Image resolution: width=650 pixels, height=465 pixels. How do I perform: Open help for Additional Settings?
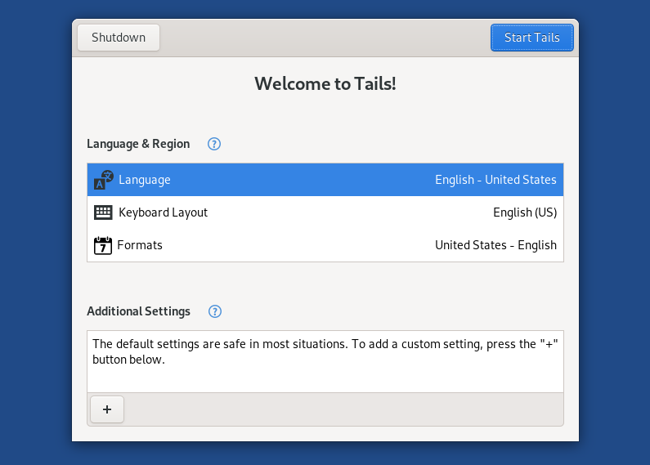click(215, 311)
